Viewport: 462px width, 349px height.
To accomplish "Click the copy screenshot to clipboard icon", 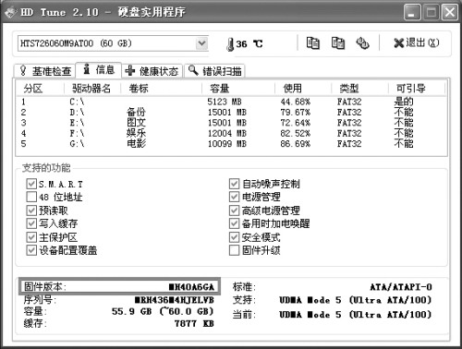I will point(338,43).
